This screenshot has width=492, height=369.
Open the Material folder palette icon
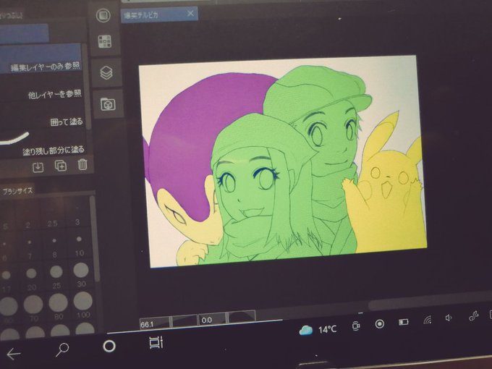(x=108, y=104)
